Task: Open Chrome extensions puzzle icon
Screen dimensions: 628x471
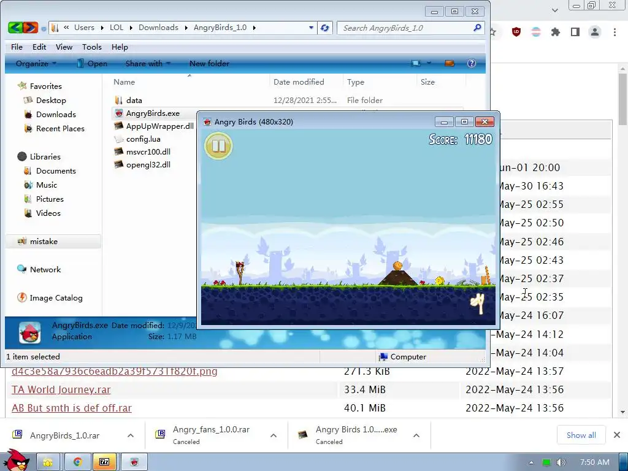Action: click(x=555, y=32)
